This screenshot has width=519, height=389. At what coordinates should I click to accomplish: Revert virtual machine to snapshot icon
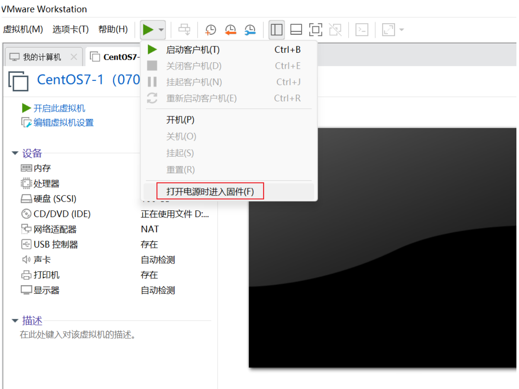coord(230,30)
